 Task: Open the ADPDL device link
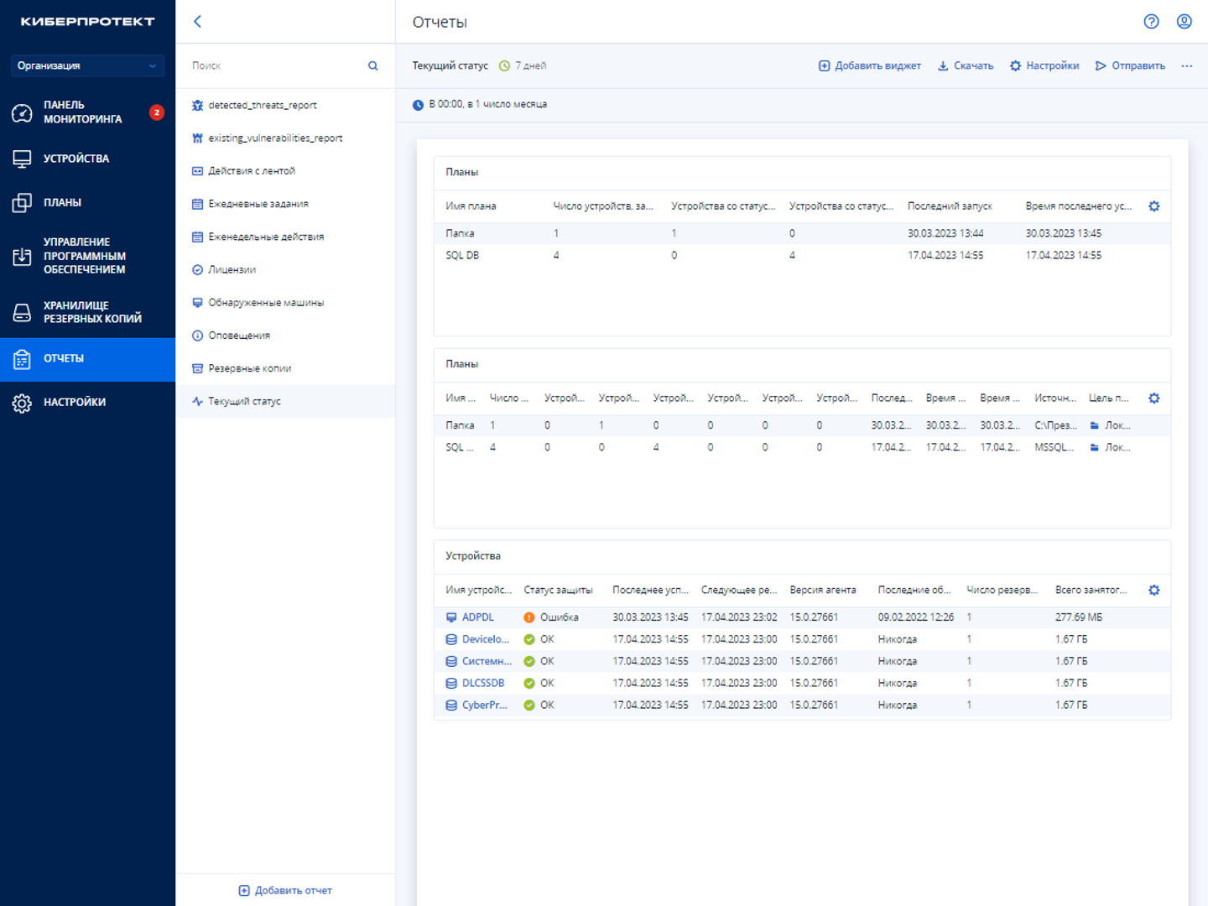[477, 617]
